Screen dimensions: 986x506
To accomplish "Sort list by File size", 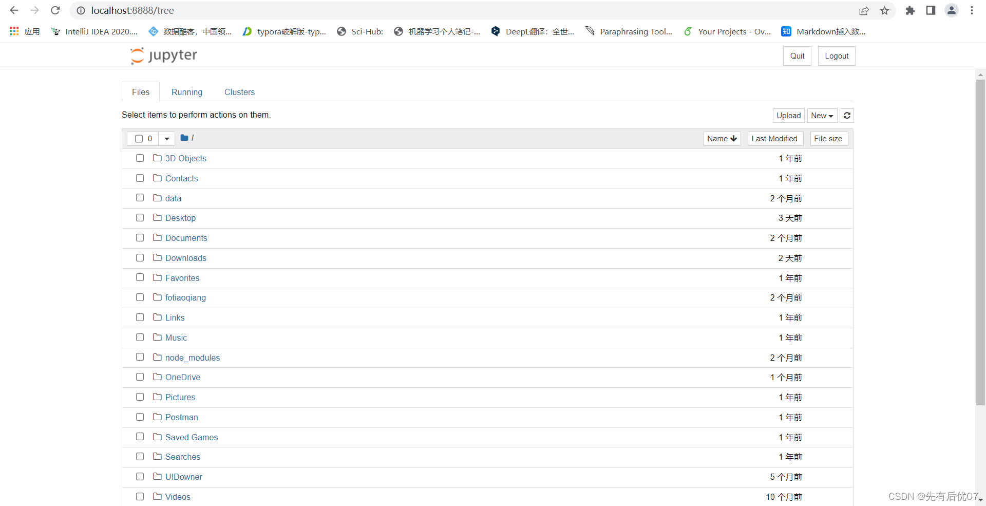I will point(828,139).
